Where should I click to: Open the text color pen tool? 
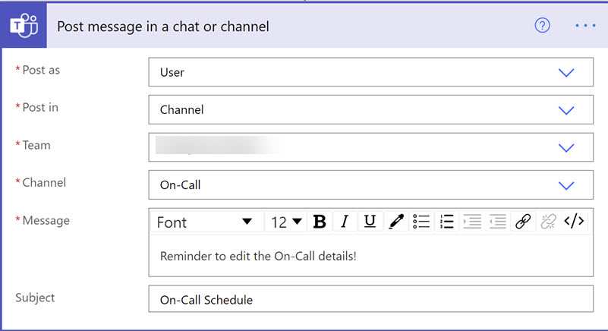396,222
